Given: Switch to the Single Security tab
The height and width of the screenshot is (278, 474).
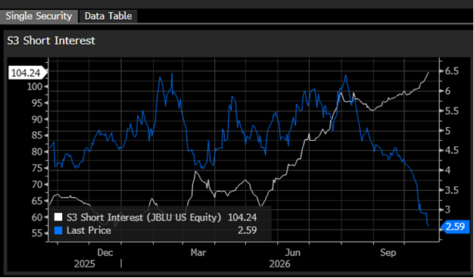Looking at the screenshot, I should click(39, 16).
